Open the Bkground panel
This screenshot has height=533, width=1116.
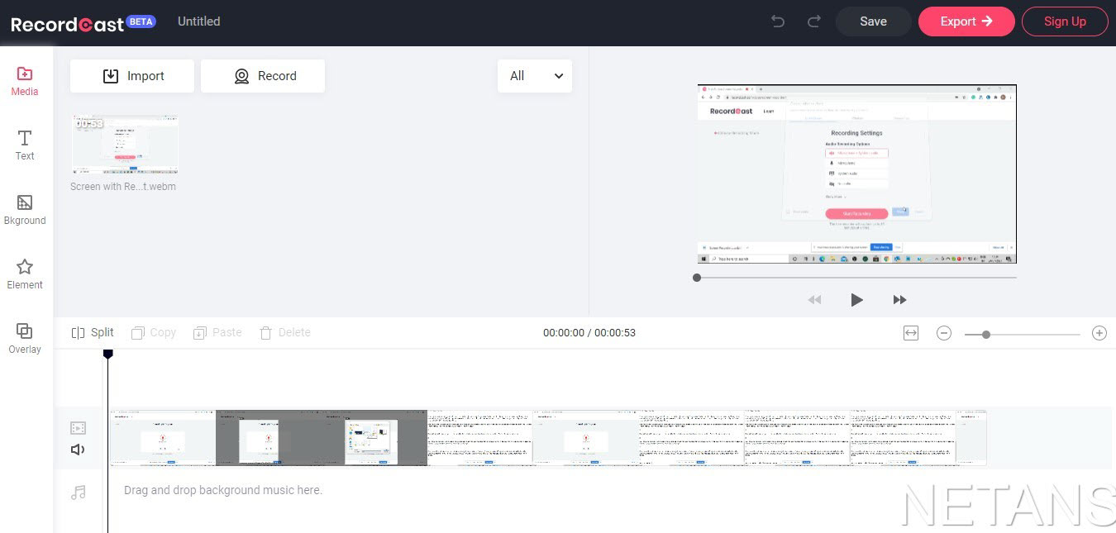[25, 209]
